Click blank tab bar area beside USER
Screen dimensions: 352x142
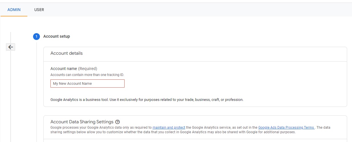pyautogui.click(x=200, y=10)
